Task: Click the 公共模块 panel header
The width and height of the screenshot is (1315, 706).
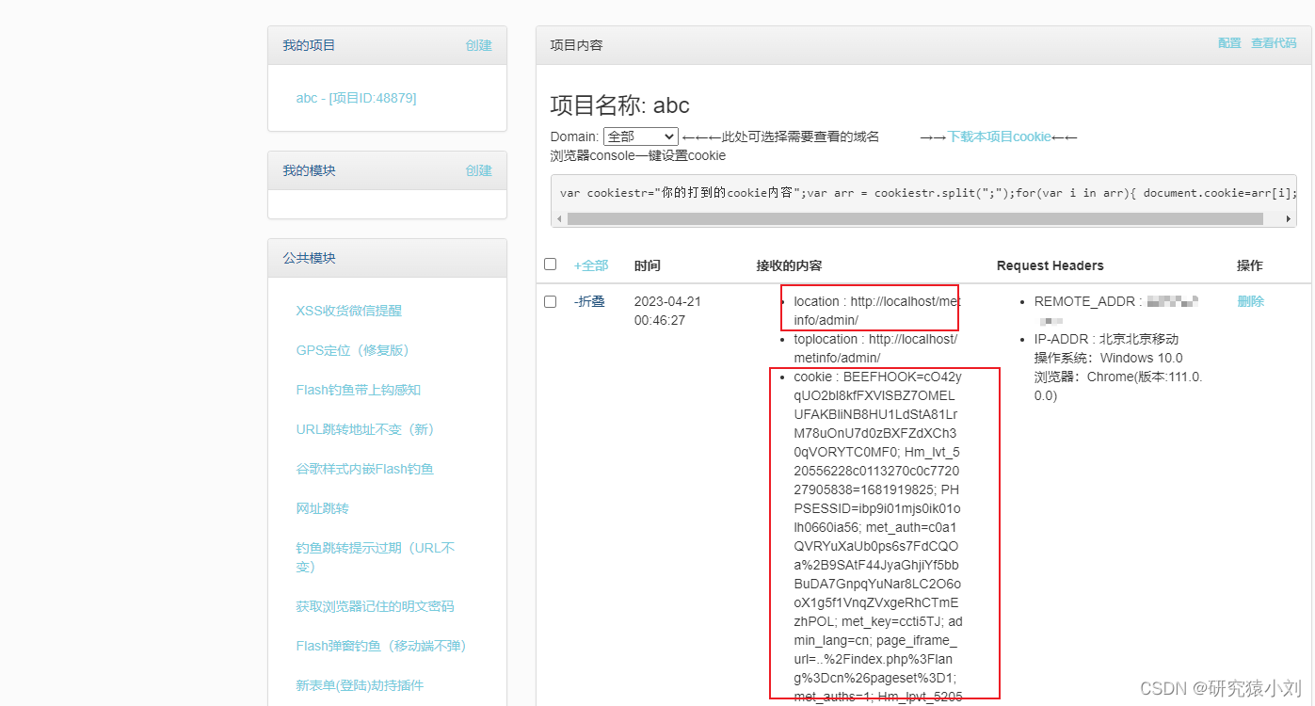Action: [x=387, y=258]
